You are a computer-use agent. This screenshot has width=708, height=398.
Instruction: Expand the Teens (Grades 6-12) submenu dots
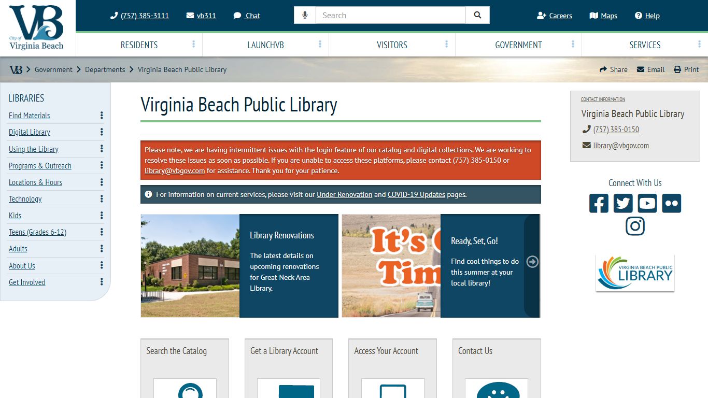(102, 232)
